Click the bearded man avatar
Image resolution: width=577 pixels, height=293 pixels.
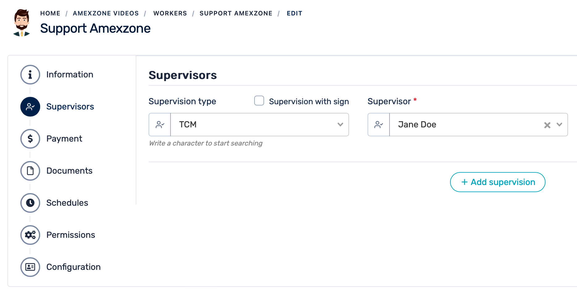[x=22, y=23]
